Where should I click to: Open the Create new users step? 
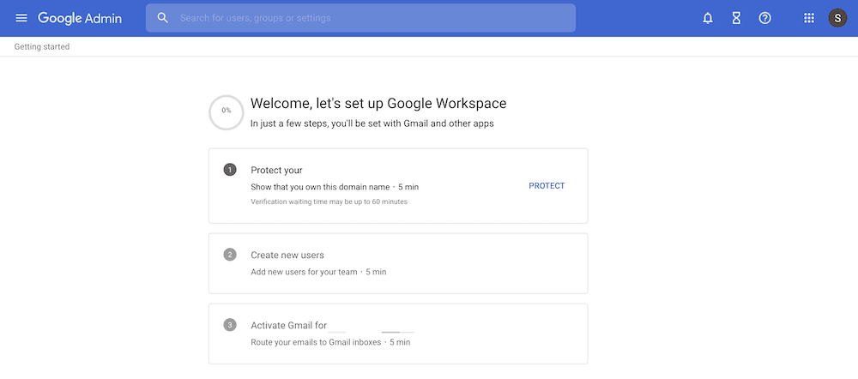click(398, 263)
